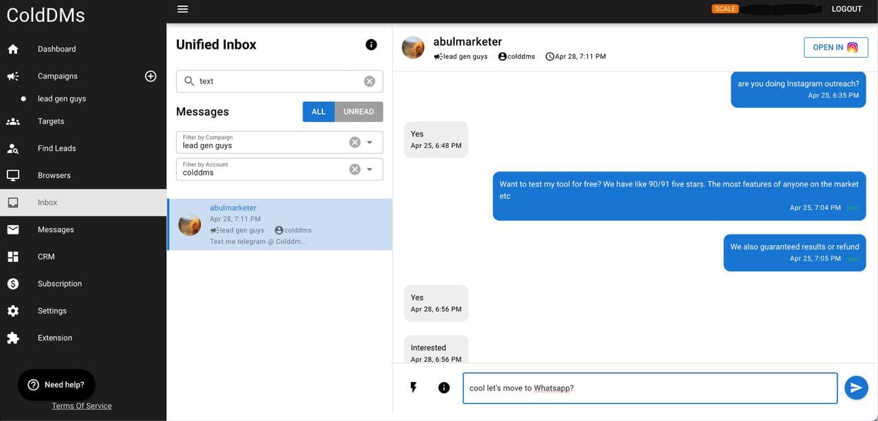Screen dimensions: 878x421
Task: Click abulmarketer avatar in chat header
Action: pyautogui.click(x=413, y=47)
